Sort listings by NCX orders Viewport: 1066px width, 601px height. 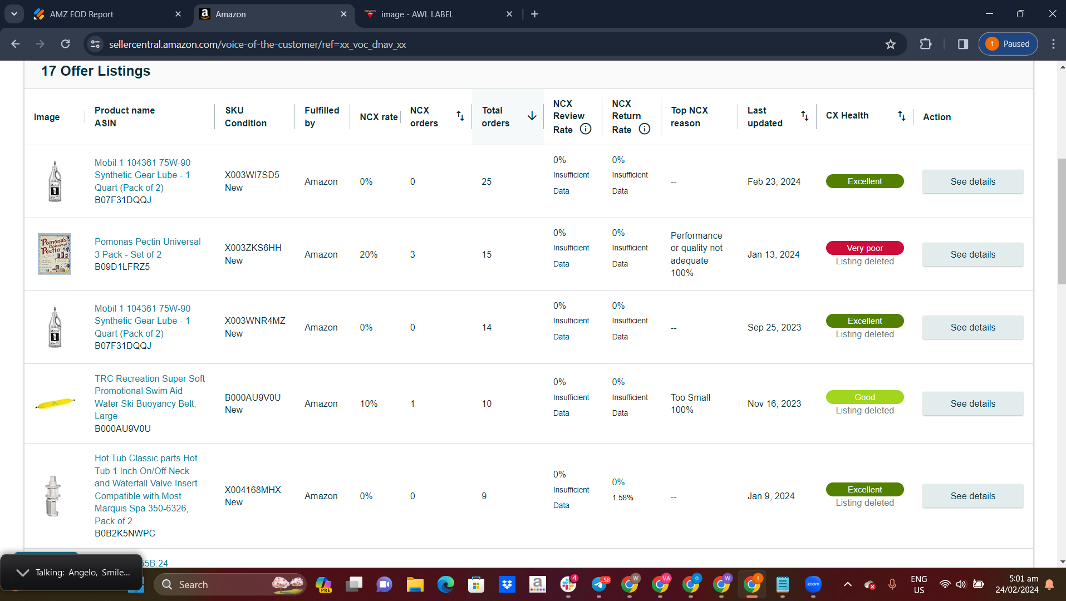(x=460, y=116)
